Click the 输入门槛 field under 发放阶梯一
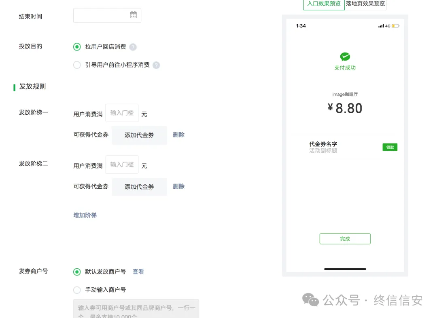This screenshot has height=318, width=437. 122,113
